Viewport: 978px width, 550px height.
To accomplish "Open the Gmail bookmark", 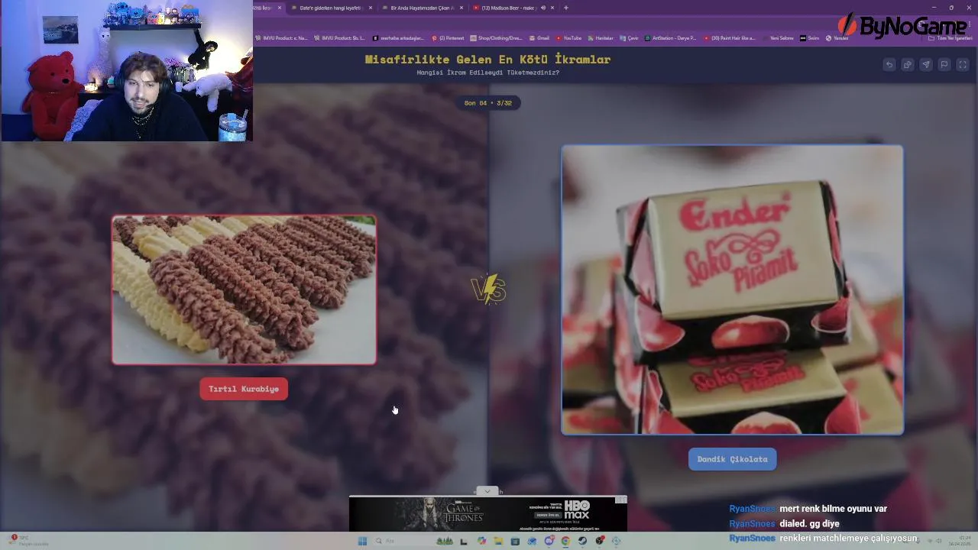I will click(x=540, y=38).
